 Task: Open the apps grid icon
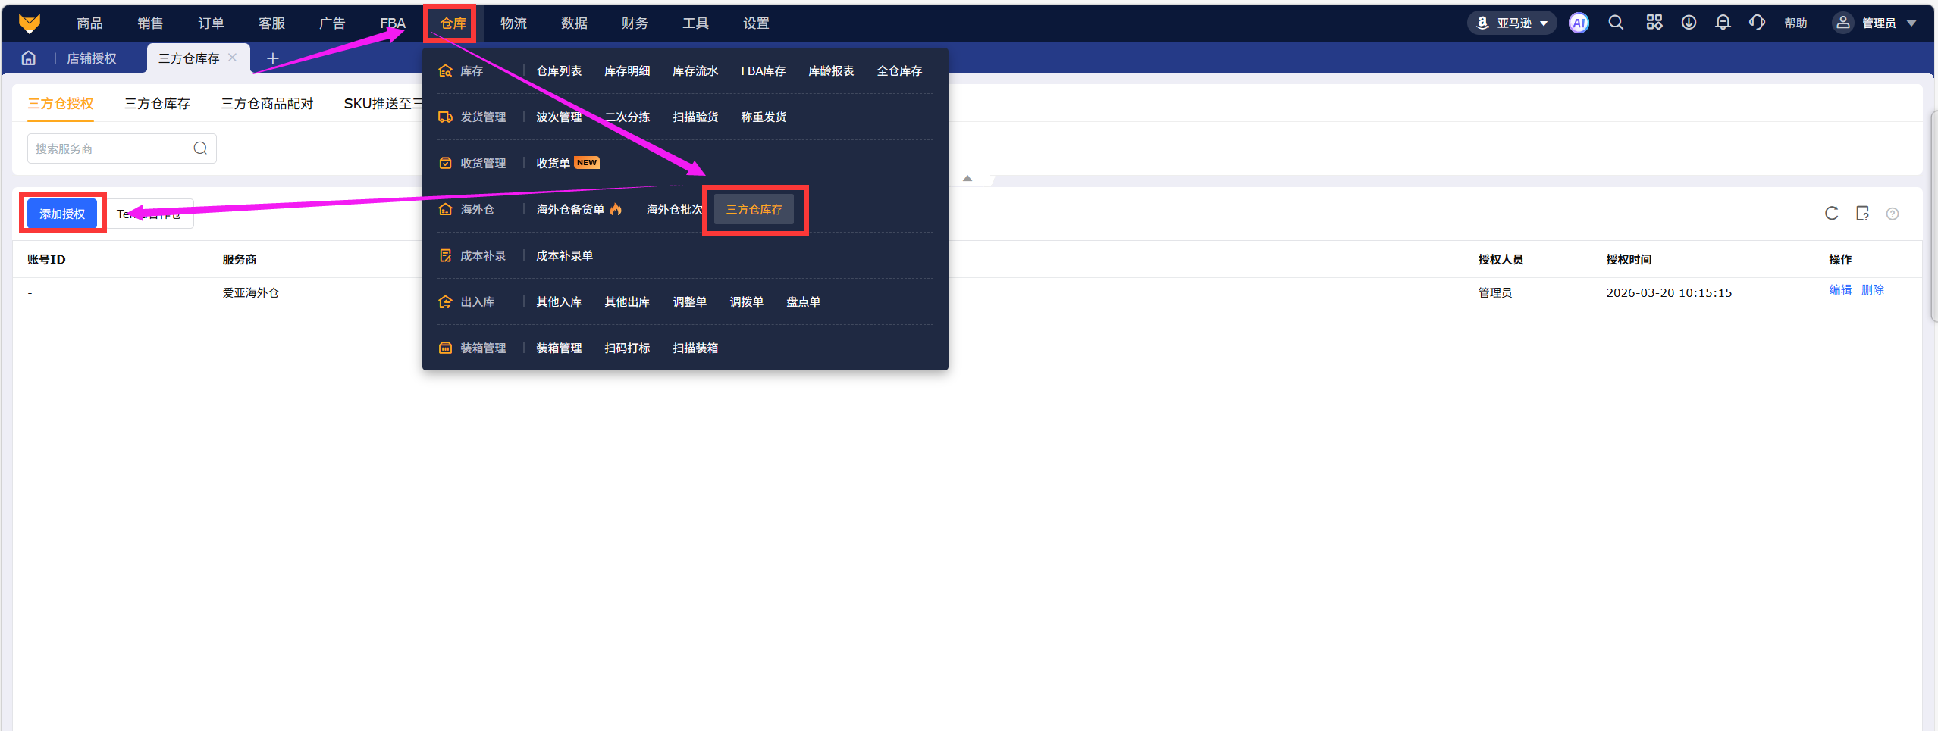pyautogui.click(x=1654, y=23)
